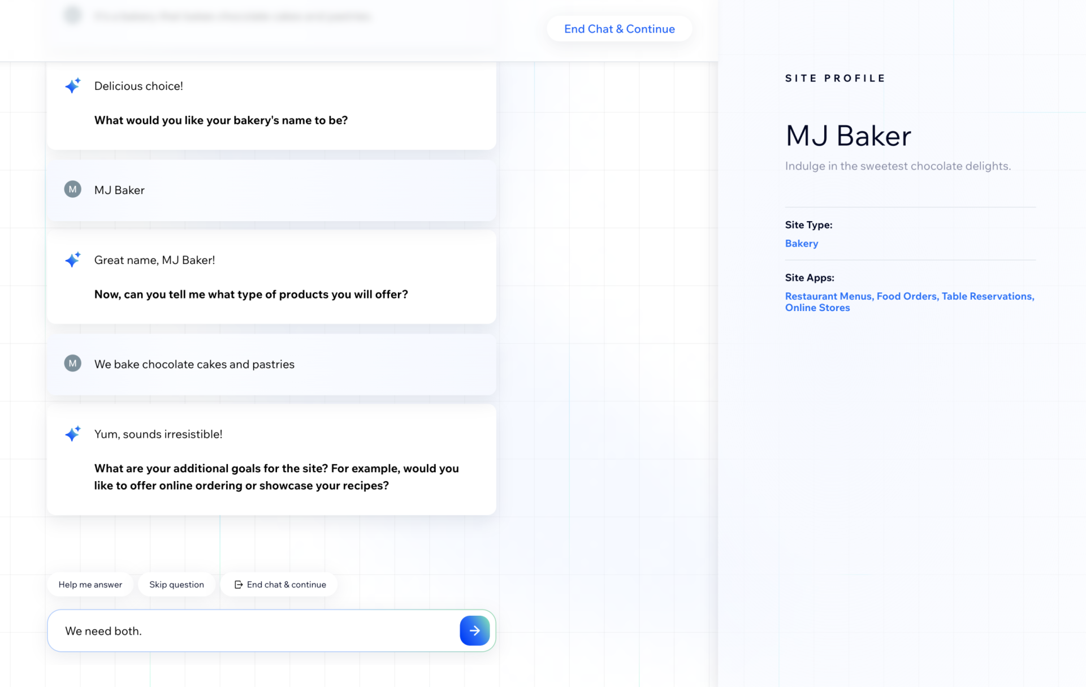Open the Online Stores app link
The height and width of the screenshot is (687, 1086).
click(x=817, y=308)
